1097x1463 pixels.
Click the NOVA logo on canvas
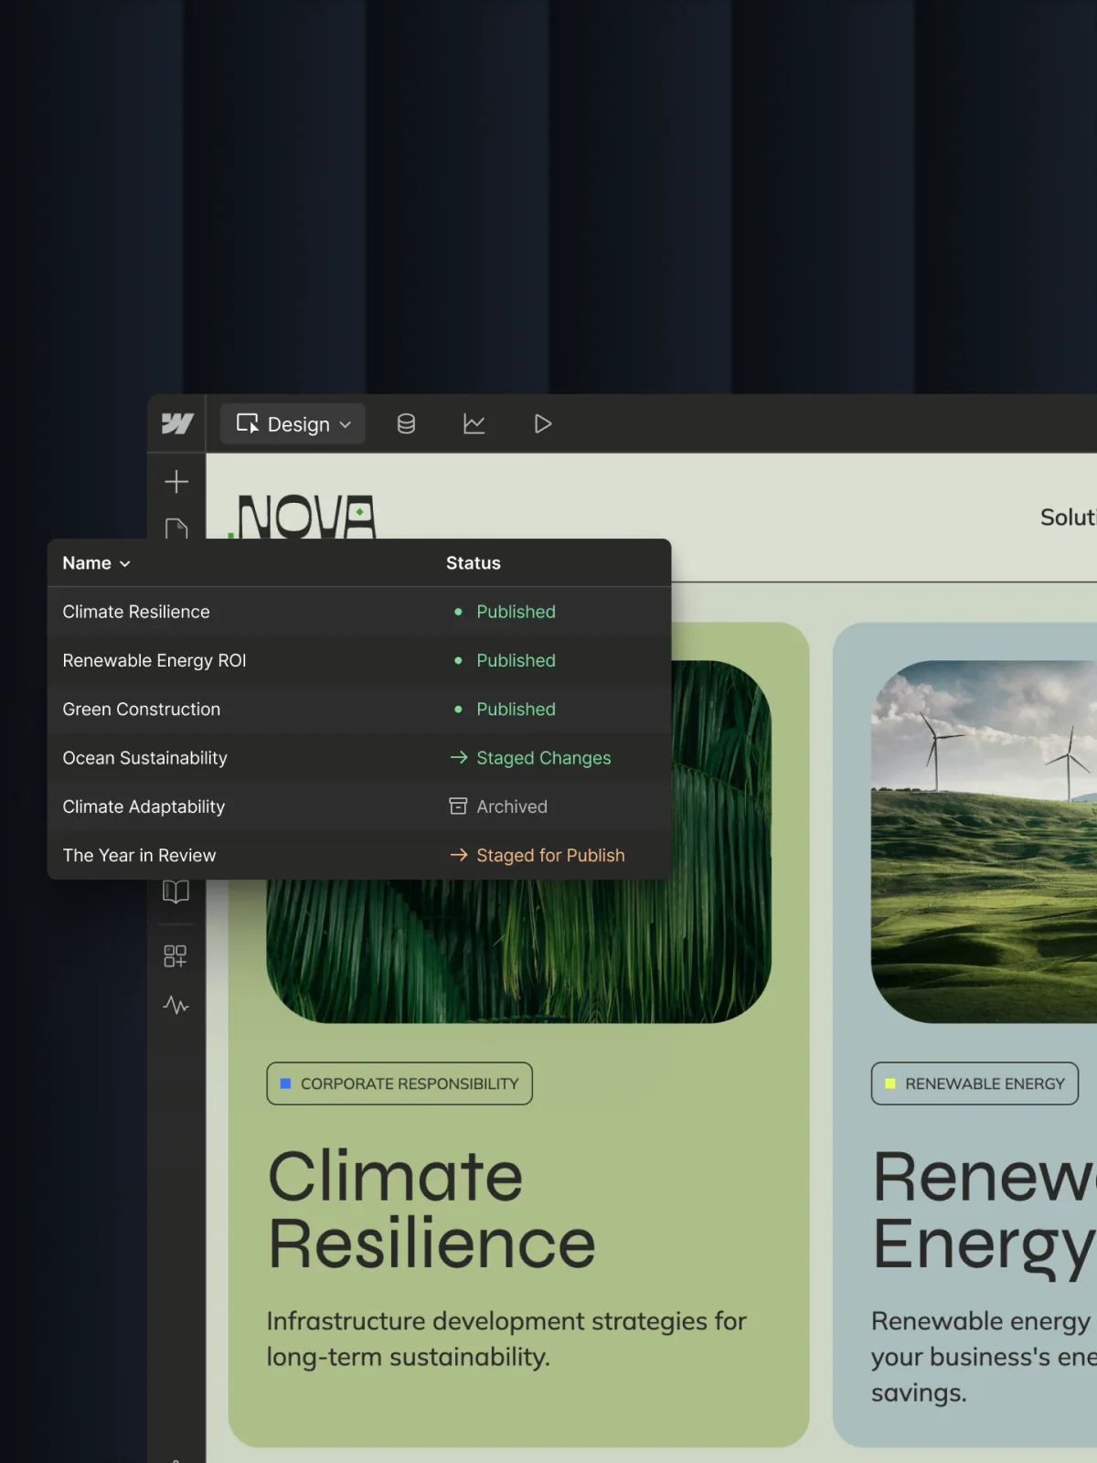[303, 517]
